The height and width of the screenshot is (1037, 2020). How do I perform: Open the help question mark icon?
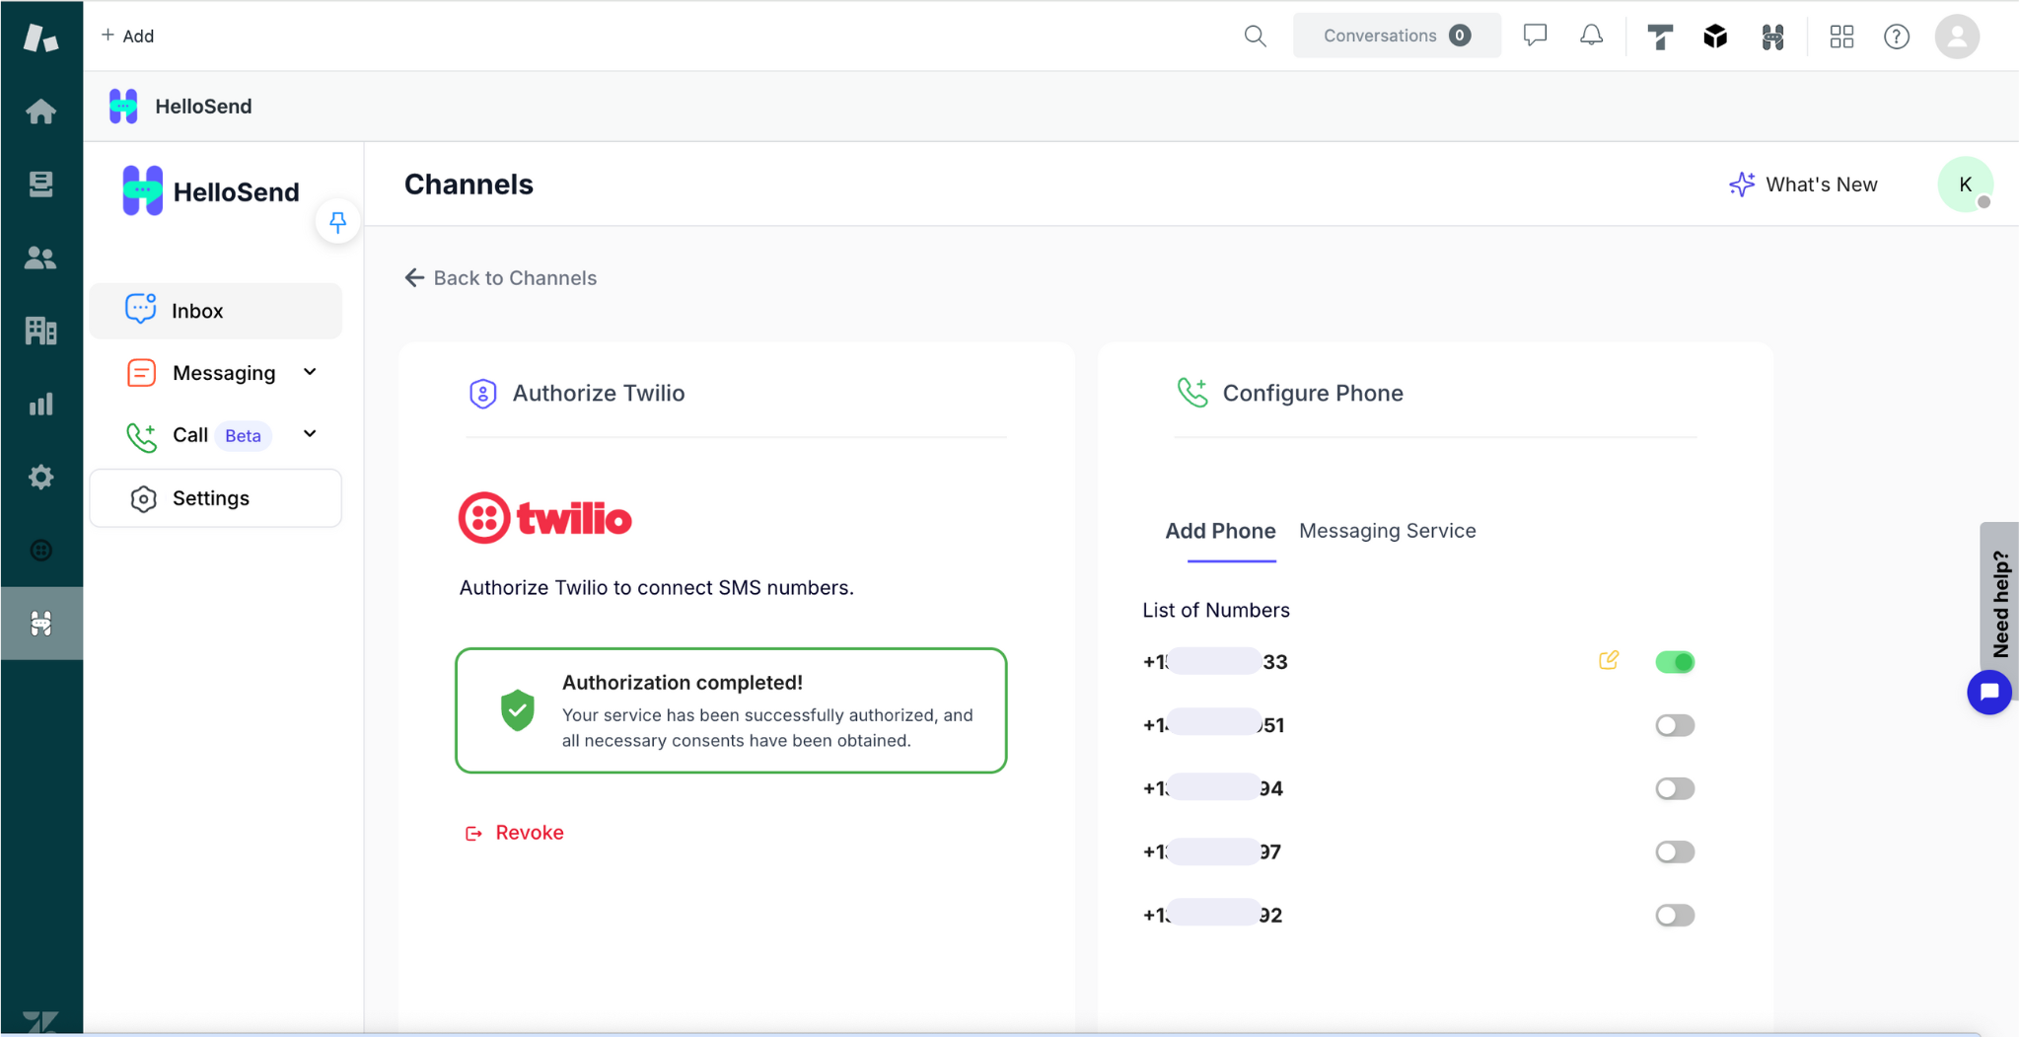(1896, 37)
